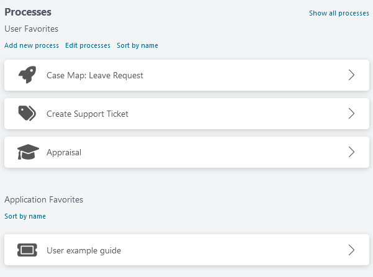Launch the Create Support Ticket process
The height and width of the screenshot is (277, 373).
88,114
